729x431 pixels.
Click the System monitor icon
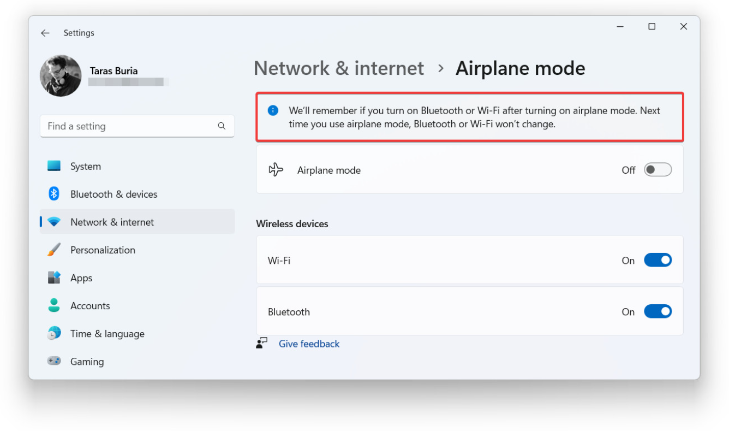pyautogui.click(x=54, y=166)
